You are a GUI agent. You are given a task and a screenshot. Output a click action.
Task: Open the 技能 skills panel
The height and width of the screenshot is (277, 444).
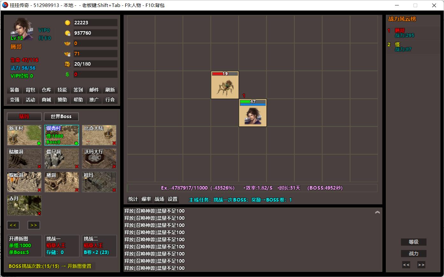tap(62, 90)
